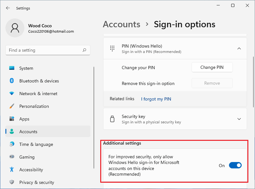Go back with the arrow next to Settings
255x189 pixels.
(x=8, y=8)
